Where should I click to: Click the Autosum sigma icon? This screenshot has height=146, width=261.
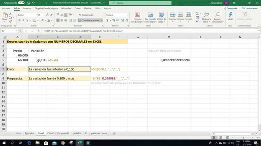pos(197,13)
